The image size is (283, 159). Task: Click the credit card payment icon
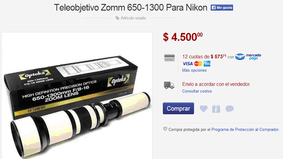(169, 58)
